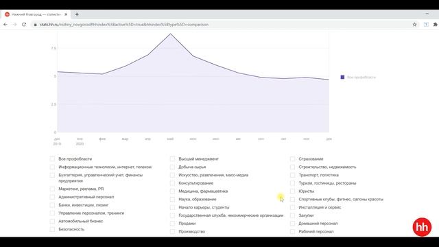
Task: Check Медицина, фармацевтика checkbox
Action: click(x=172, y=191)
